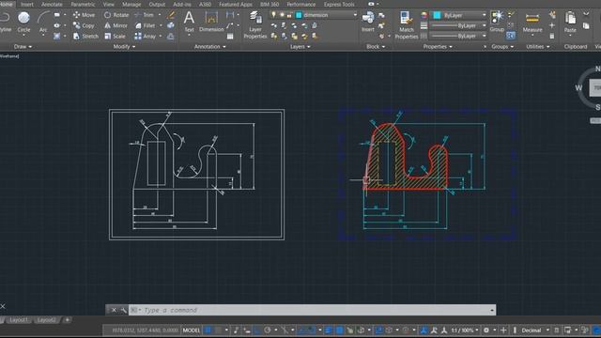The height and width of the screenshot is (338, 601).
Task: Expand the Groups panel title
Action: 502,46
